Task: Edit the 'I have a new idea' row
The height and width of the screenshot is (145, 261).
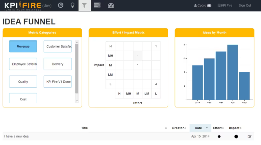Action: [x=249, y=137]
